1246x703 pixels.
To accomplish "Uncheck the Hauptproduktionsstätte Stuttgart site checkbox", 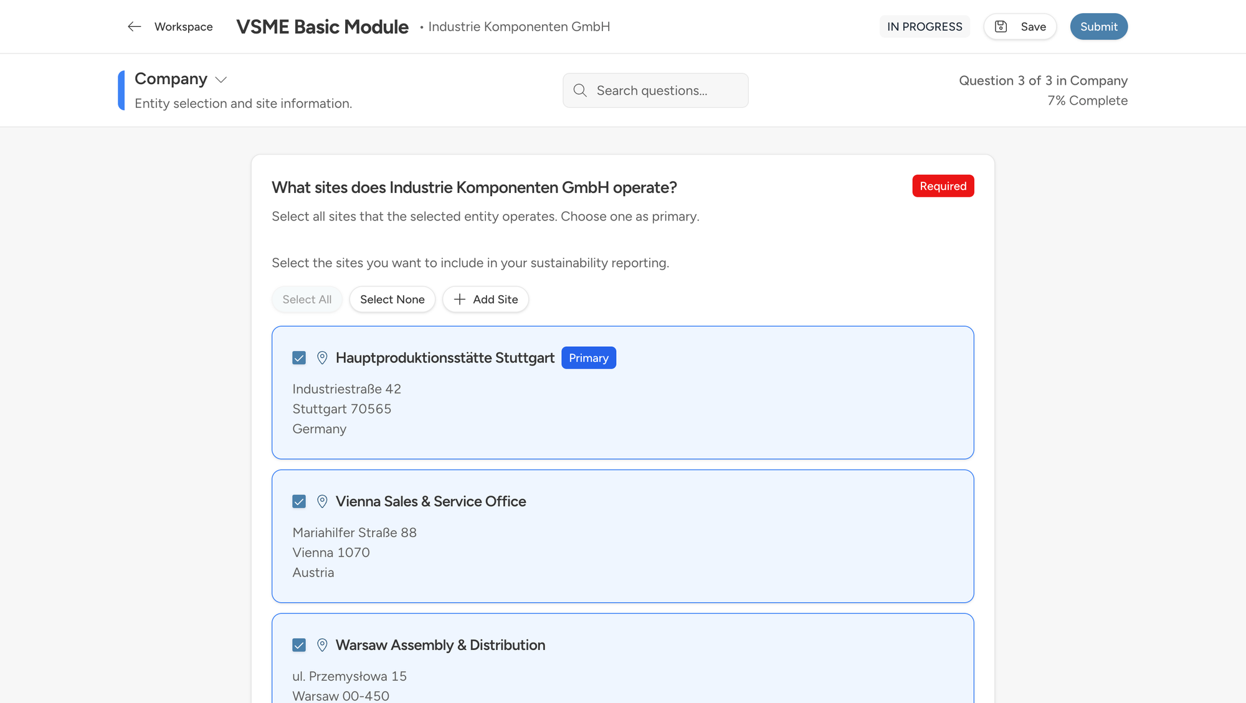I will point(299,358).
